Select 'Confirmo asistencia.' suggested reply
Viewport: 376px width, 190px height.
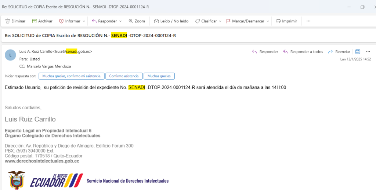pyautogui.click(x=124, y=76)
